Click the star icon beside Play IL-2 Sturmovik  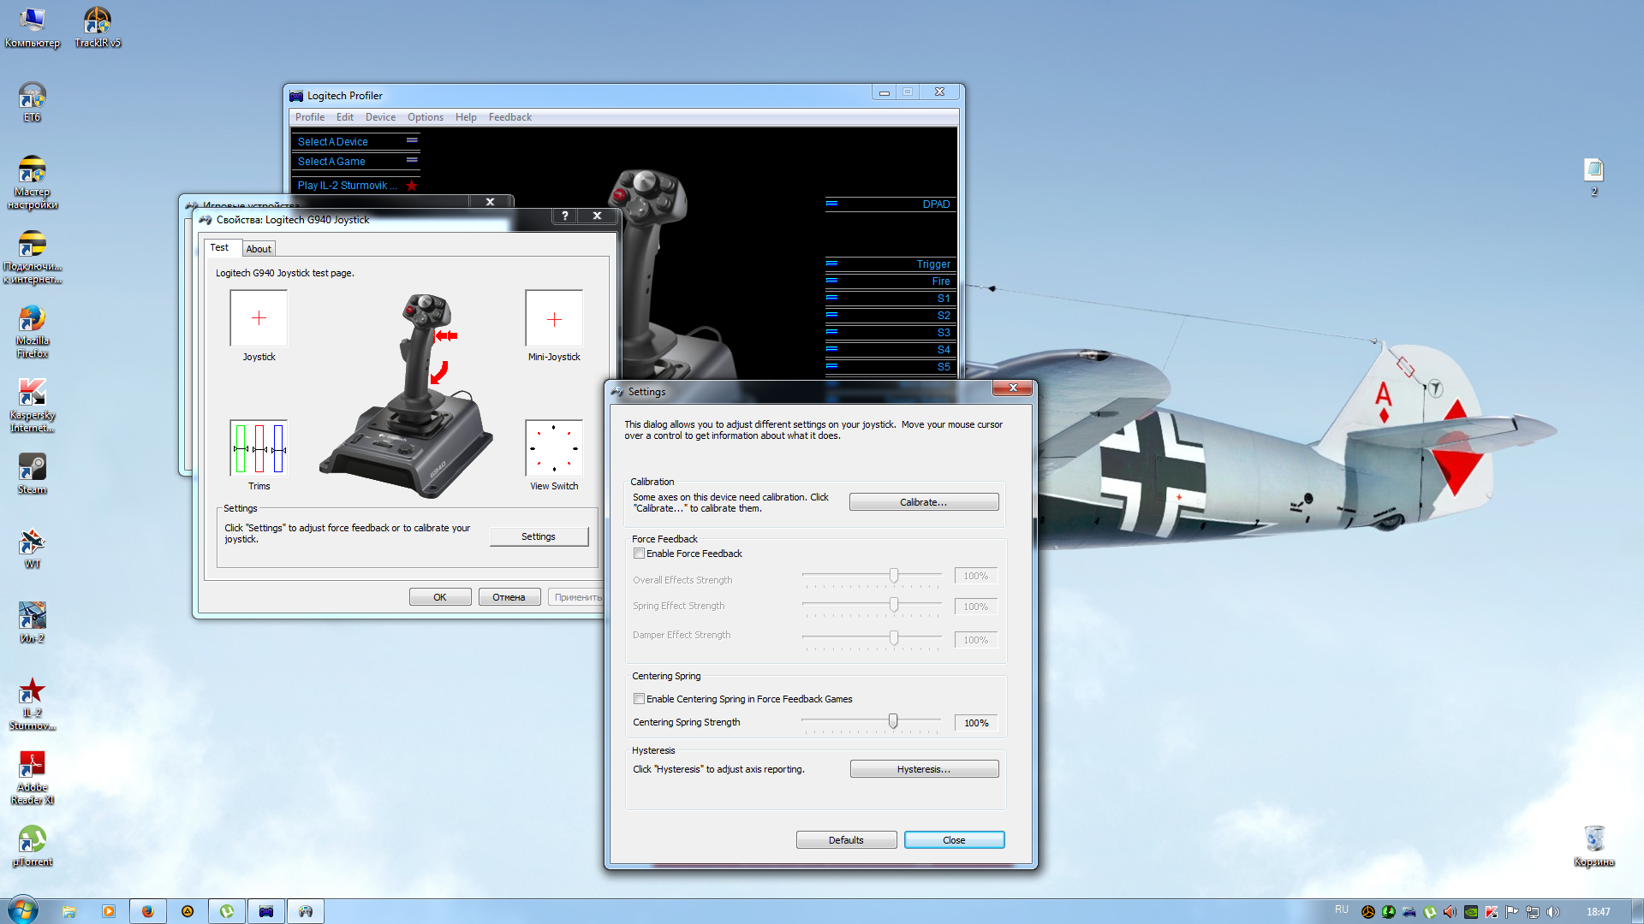click(412, 186)
